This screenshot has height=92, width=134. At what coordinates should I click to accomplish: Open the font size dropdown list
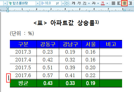pos(63,3)
